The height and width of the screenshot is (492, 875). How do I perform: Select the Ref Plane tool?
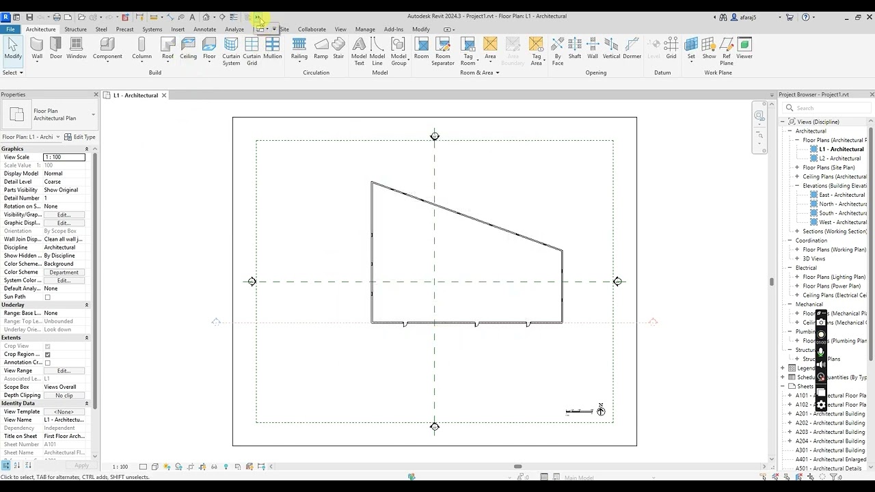727,51
